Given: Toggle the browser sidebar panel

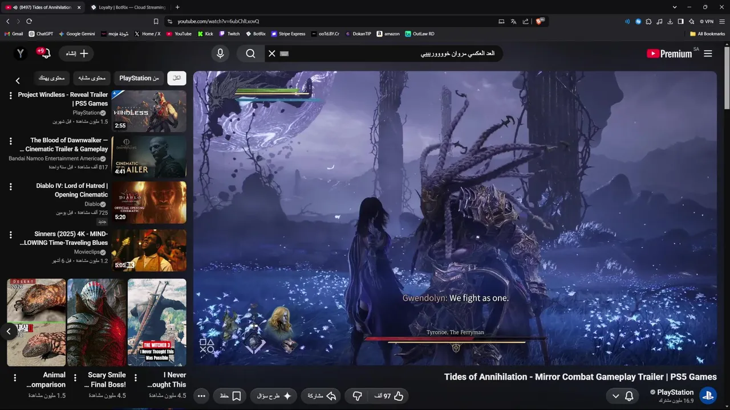Looking at the screenshot, I should pos(680,21).
